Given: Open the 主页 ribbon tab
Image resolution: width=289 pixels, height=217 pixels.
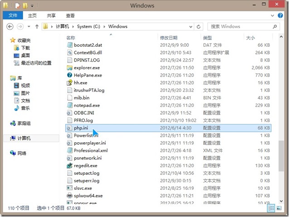Looking at the screenshot, I should pyautogui.click(x=32, y=16).
